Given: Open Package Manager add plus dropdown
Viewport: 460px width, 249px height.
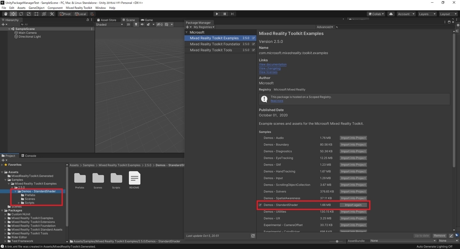Looking at the screenshot, I should [x=189, y=27].
